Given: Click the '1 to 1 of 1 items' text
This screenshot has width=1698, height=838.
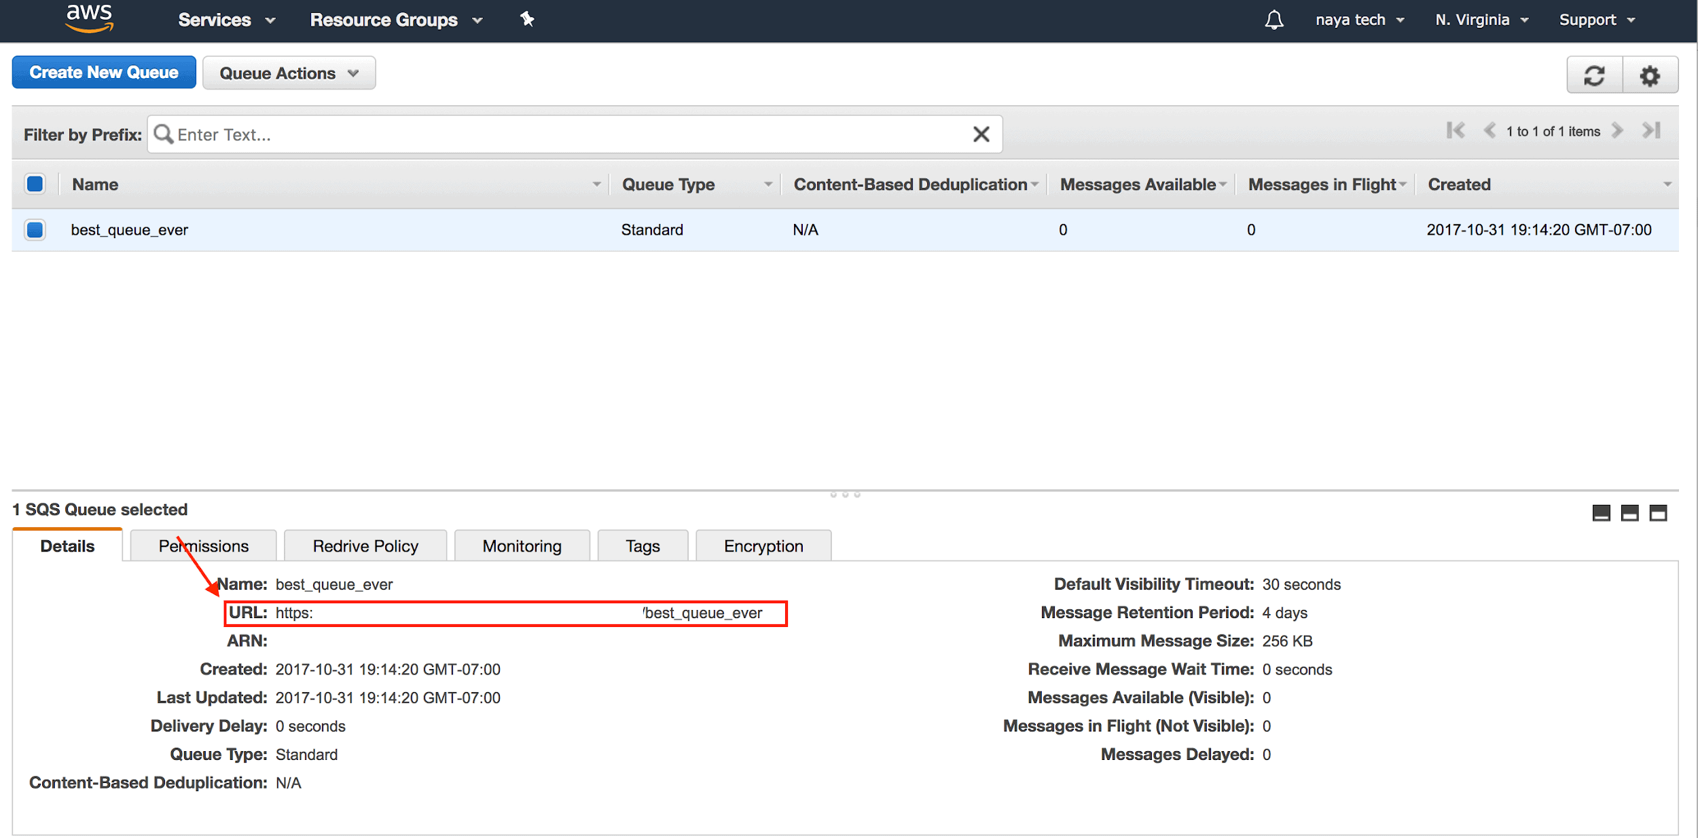Looking at the screenshot, I should 1553,132.
